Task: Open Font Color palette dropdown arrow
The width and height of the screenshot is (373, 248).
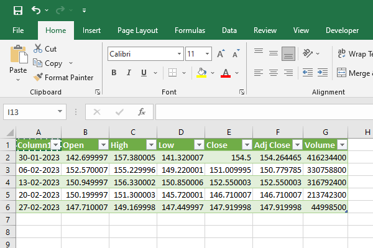Action: [x=237, y=73]
